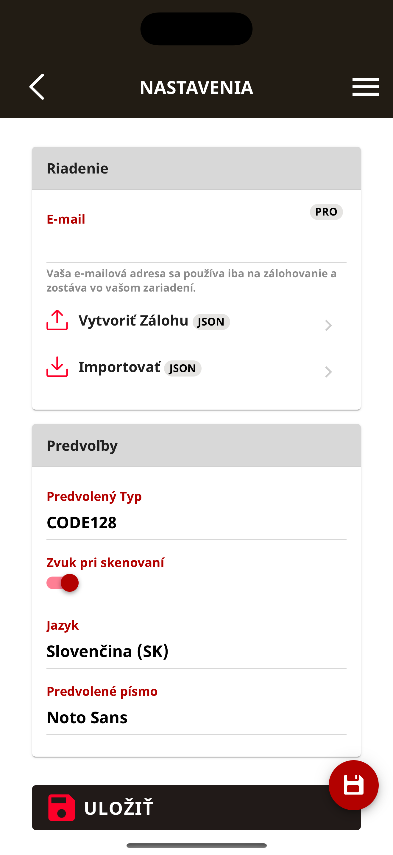Tap the JSON badge beside Vytvoriť Zálohu
393x855 pixels.
211,322
